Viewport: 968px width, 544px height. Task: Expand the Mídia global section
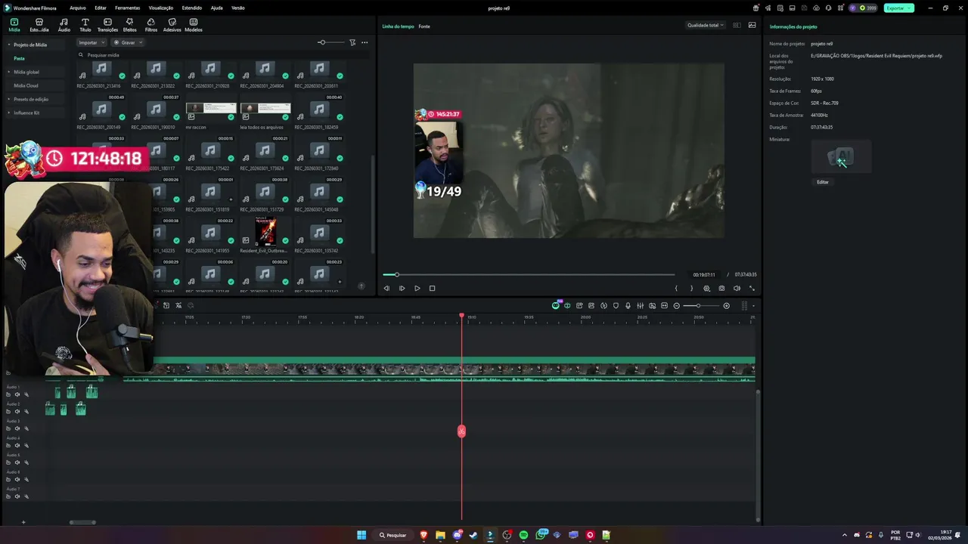9,72
